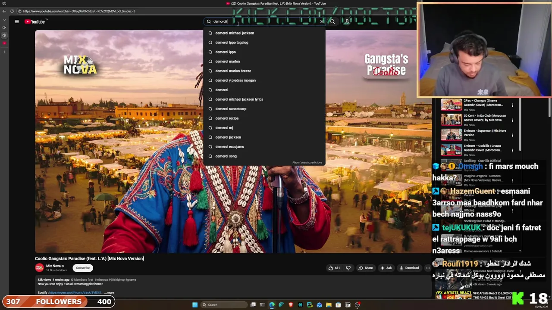This screenshot has width=552, height=310.
Task: Open the Mix Nova channel avatar
Action: 39,268
